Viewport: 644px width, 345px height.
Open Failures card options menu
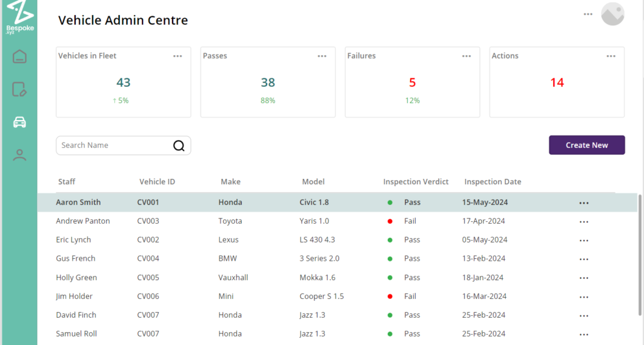(x=466, y=56)
